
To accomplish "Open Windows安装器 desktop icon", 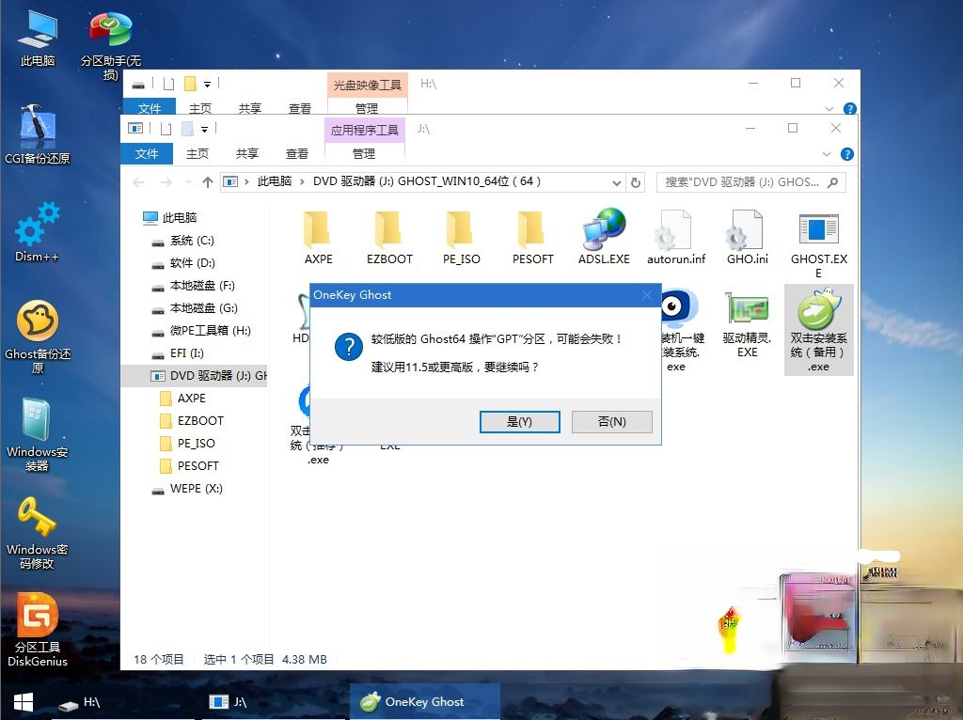I will pos(38,434).
